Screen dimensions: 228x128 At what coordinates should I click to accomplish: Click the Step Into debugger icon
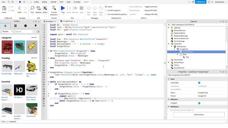(89, 8)
